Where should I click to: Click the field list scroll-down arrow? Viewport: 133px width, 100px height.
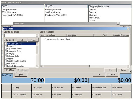point(37,66)
